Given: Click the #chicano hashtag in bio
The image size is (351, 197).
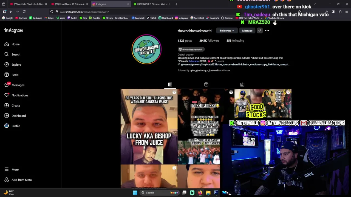Looking at the screenshot, I should pyautogui.click(x=194, y=61).
